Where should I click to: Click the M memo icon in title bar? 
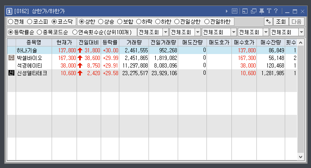234,11
